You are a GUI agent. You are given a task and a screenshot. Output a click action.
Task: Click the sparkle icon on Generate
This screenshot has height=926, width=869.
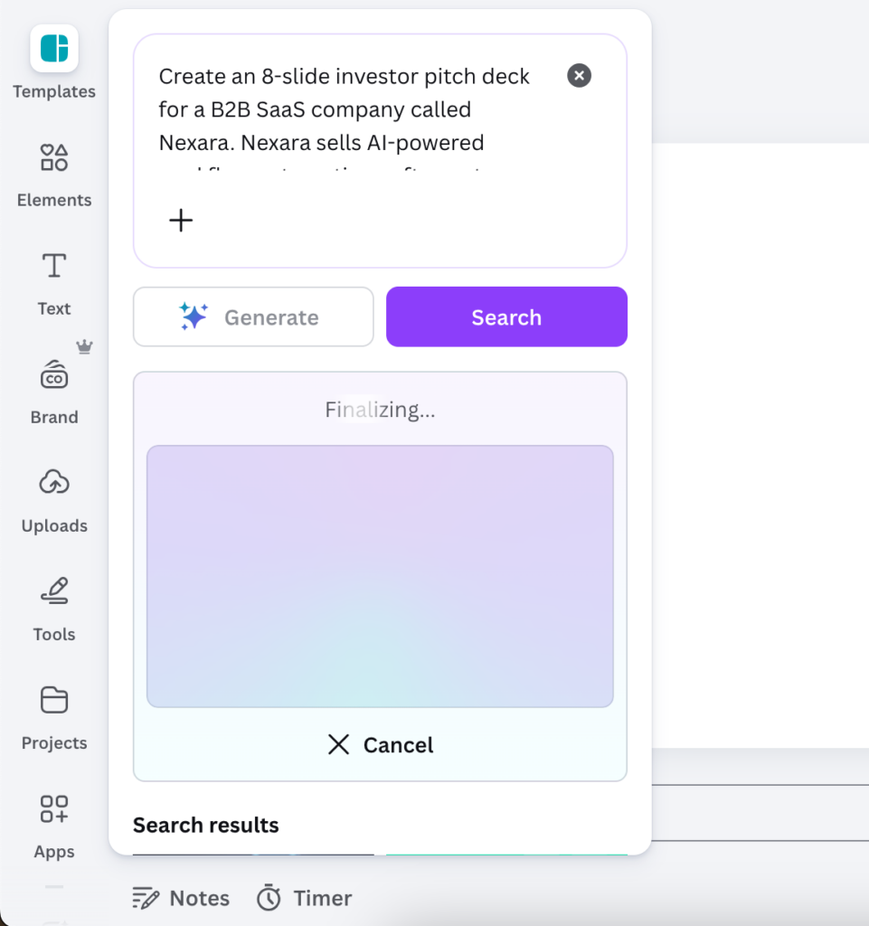point(193,317)
